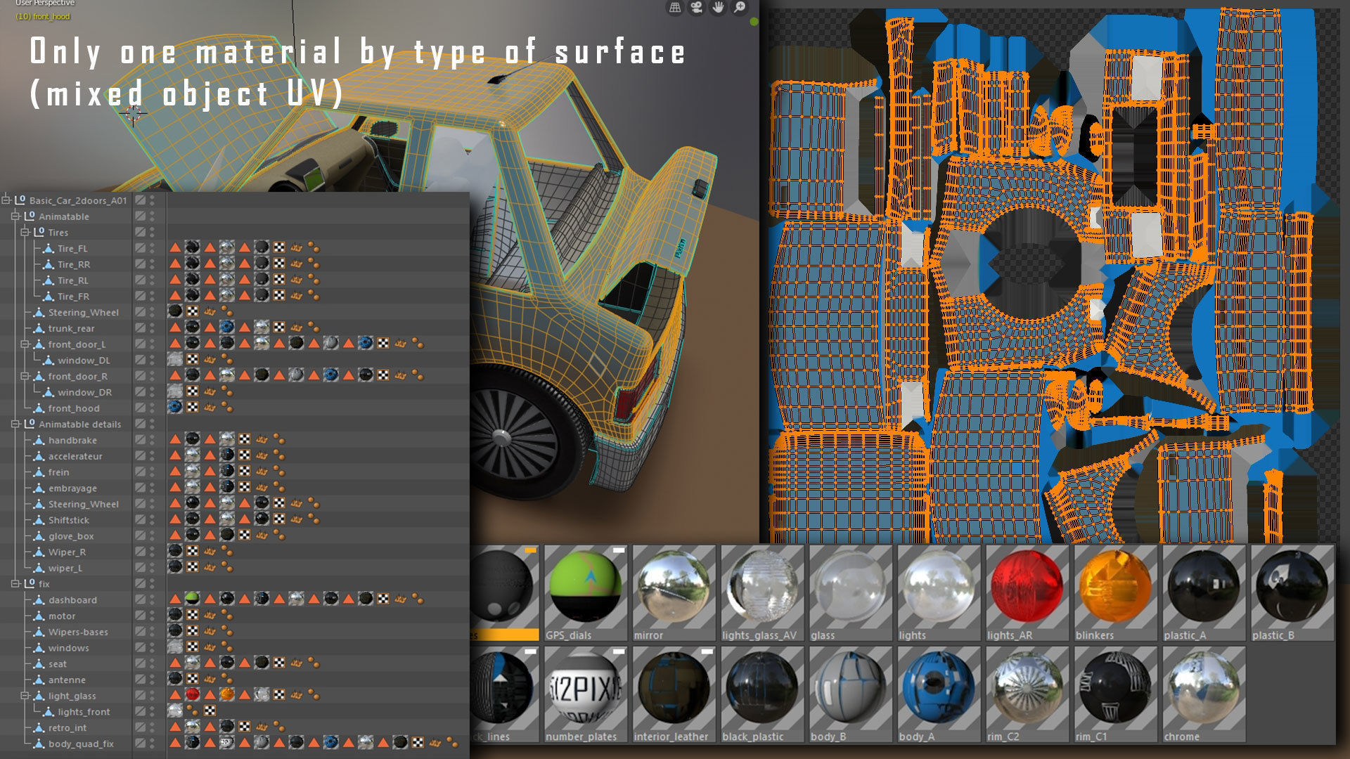This screenshot has width=1350, height=759.
Task: Select the glass material tag on windows
Action: [x=175, y=647]
